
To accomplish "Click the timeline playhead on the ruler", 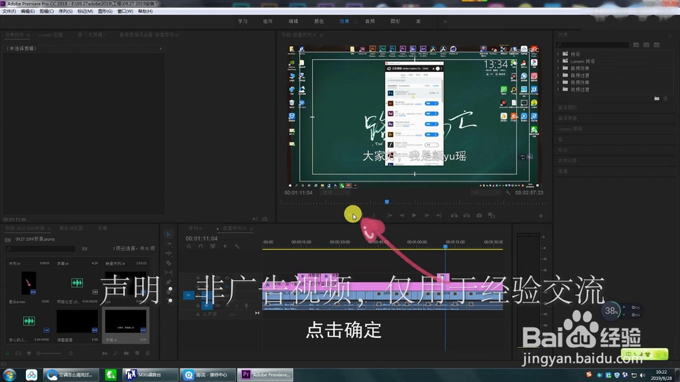I will tap(445, 246).
